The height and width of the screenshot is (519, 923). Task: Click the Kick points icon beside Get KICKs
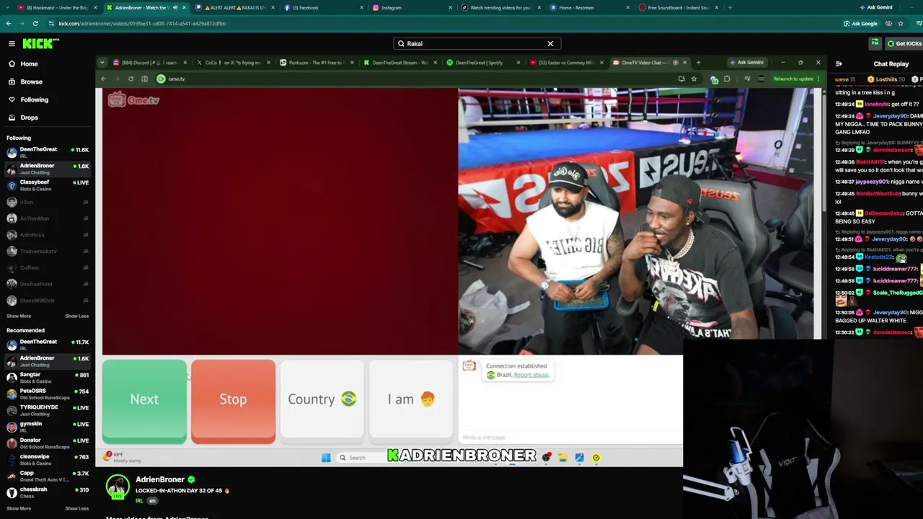click(875, 44)
